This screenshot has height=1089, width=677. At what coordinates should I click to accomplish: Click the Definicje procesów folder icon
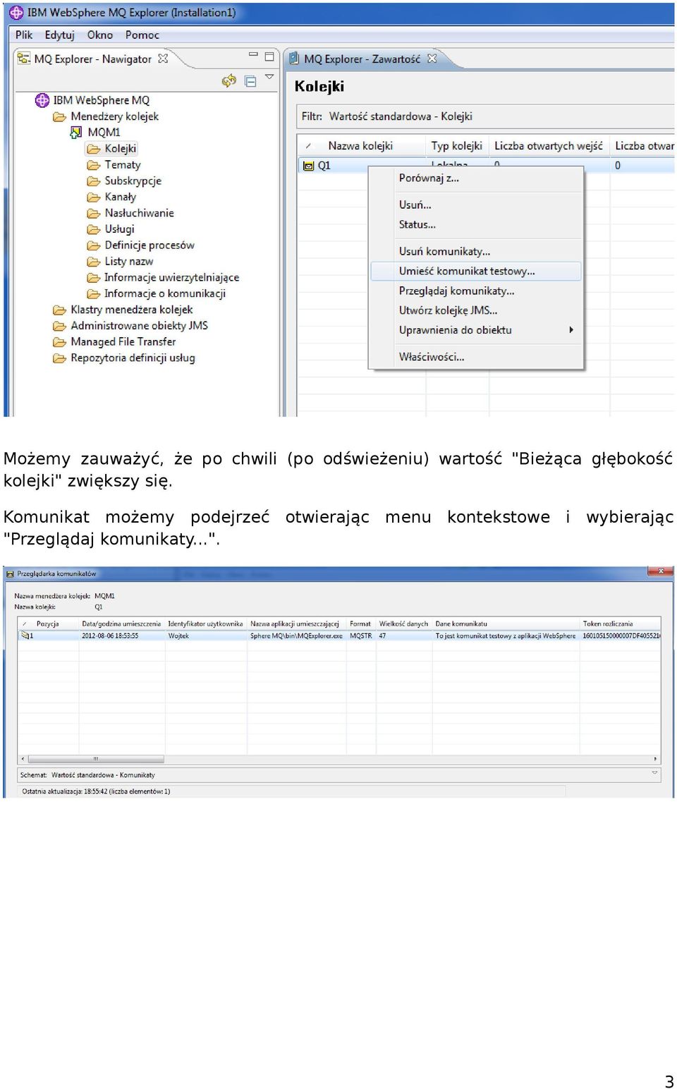click(94, 245)
